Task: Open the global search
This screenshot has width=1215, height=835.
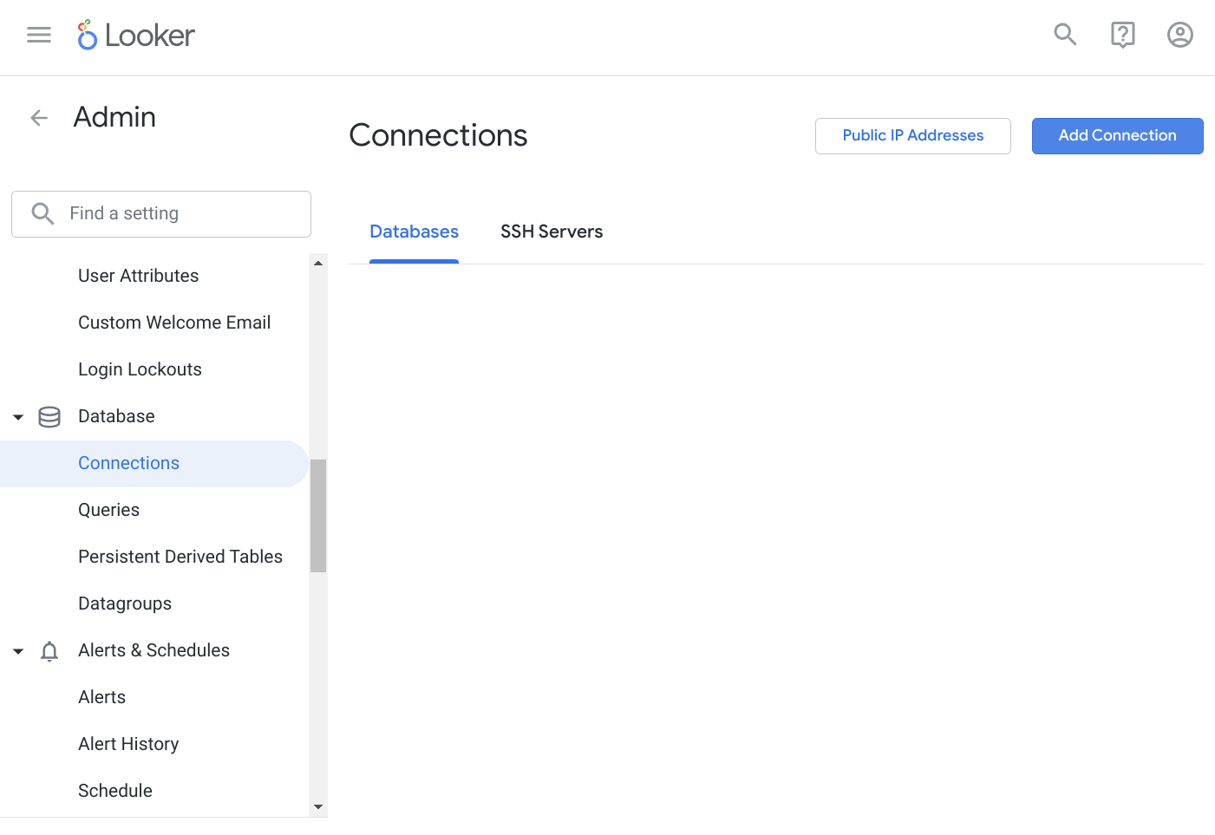Action: click(x=1065, y=35)
